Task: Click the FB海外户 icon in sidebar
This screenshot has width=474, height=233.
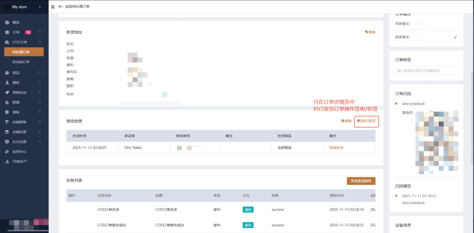Action: click(7, 162)
